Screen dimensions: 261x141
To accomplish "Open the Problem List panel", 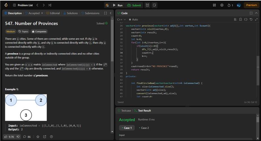I will [x=23, y=5].
